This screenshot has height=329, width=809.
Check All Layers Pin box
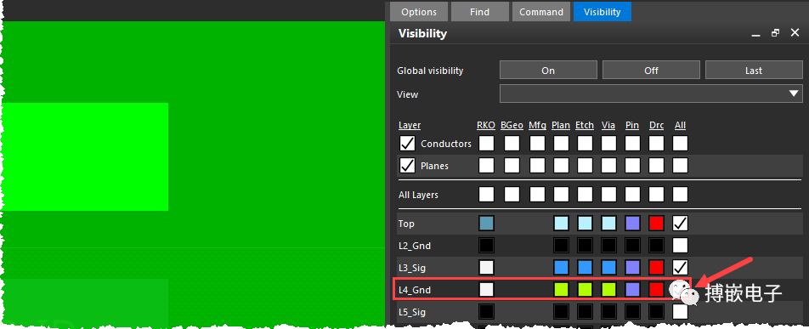point(632,195)
